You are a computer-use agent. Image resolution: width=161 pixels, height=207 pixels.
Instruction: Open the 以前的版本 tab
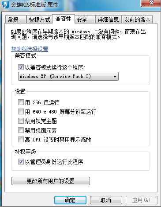point(137,20)
